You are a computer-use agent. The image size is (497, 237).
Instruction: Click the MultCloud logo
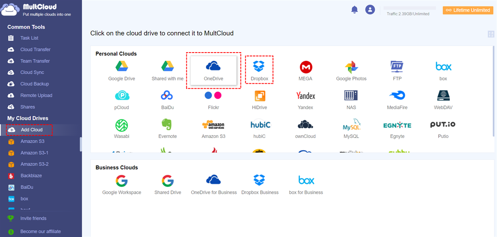pos(36,10)
